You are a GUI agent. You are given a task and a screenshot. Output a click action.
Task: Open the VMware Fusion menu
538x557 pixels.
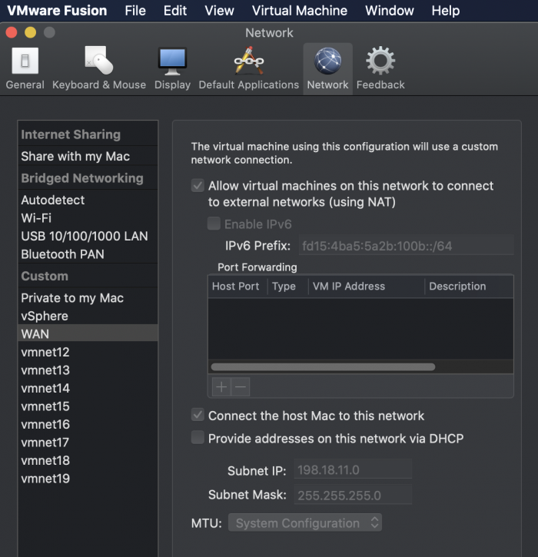pyautogui.click(x=57, y=11)
